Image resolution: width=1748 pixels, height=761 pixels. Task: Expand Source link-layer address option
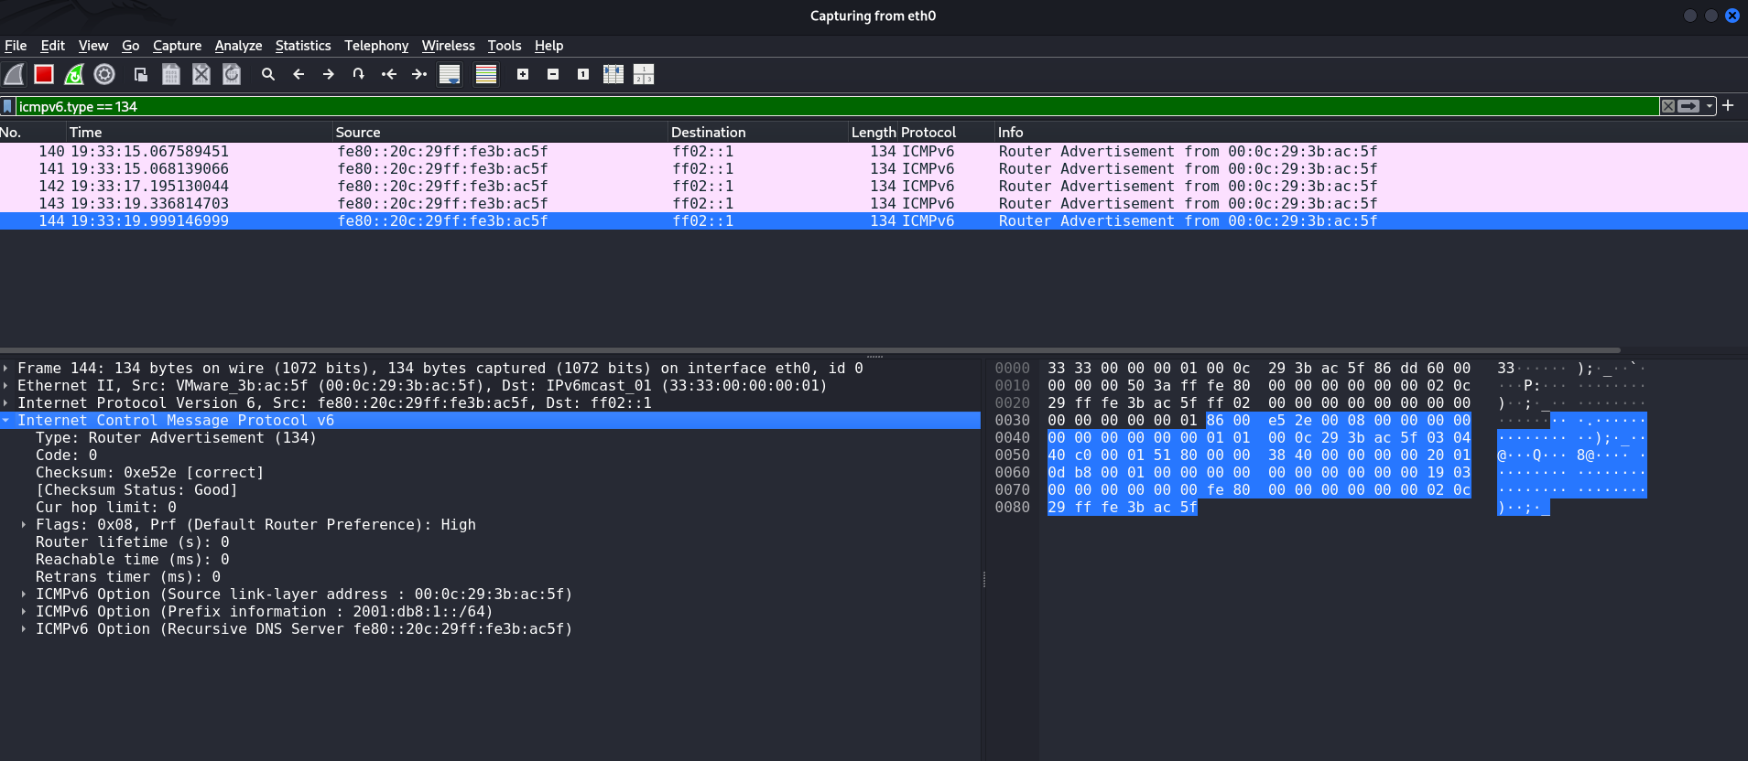24,595
